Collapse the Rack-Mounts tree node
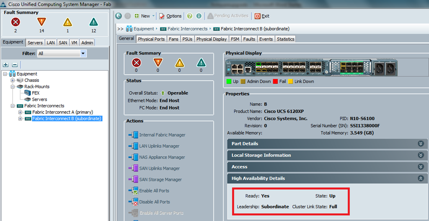Screen dimensions: 429x221 point(12,86)
